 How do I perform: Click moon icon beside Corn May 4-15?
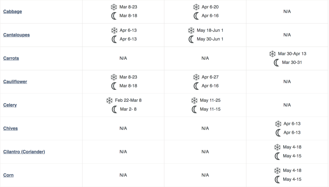point(278,179)
